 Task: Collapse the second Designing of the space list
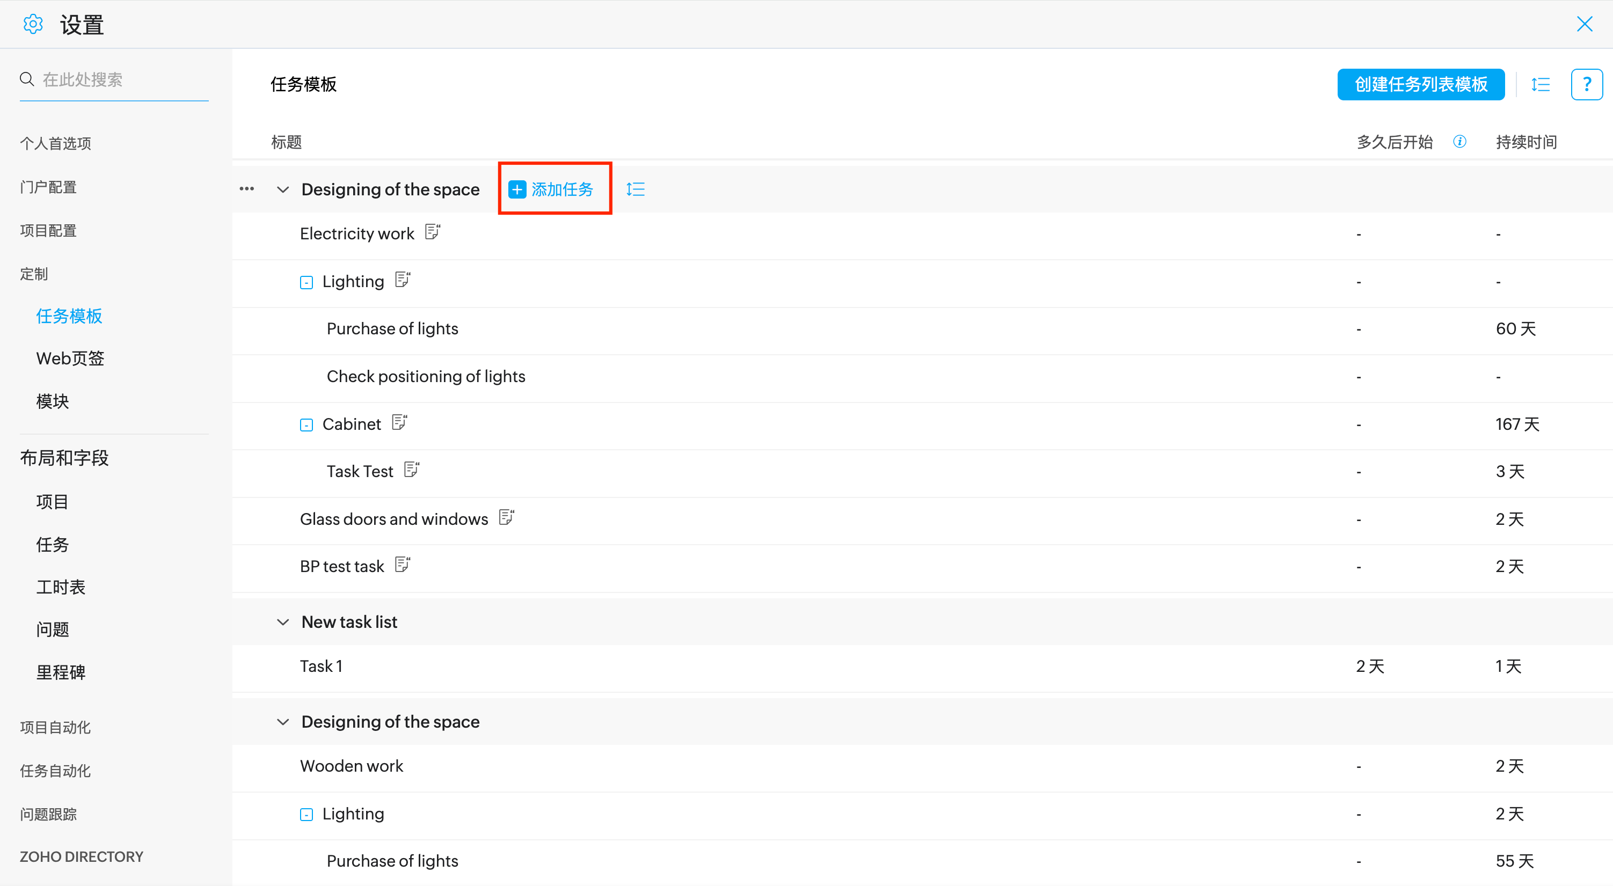tap(283, 722)
